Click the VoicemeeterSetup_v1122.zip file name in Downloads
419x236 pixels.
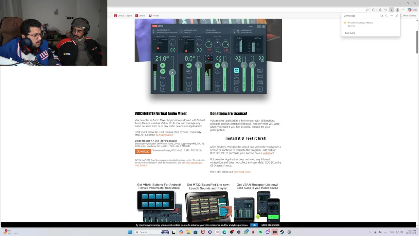point(360,23)
